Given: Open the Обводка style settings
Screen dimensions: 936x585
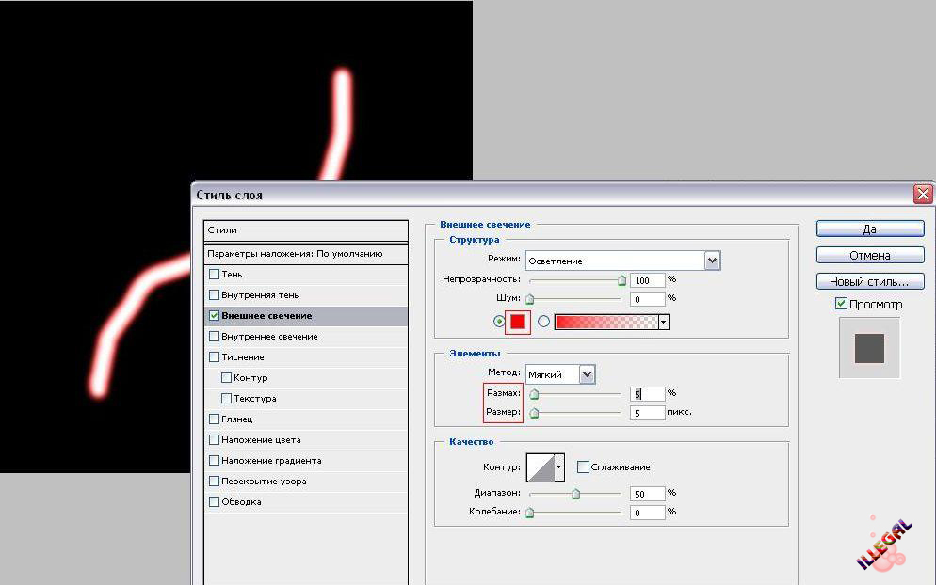Looking at the screenshot, I should point(241,502).
